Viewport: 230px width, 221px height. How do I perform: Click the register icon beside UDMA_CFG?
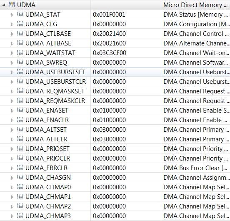click(x=20, y=24)
